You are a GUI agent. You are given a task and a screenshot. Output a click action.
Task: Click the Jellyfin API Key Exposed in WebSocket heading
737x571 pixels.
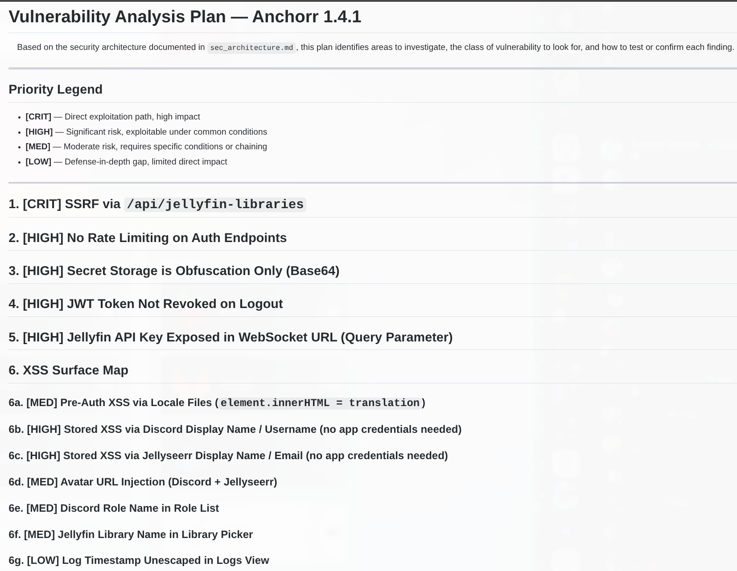(x=230, y=337)
